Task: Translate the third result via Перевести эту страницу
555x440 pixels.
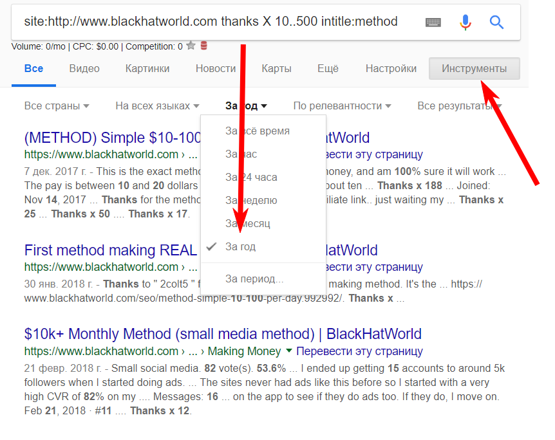Action: 359,351
